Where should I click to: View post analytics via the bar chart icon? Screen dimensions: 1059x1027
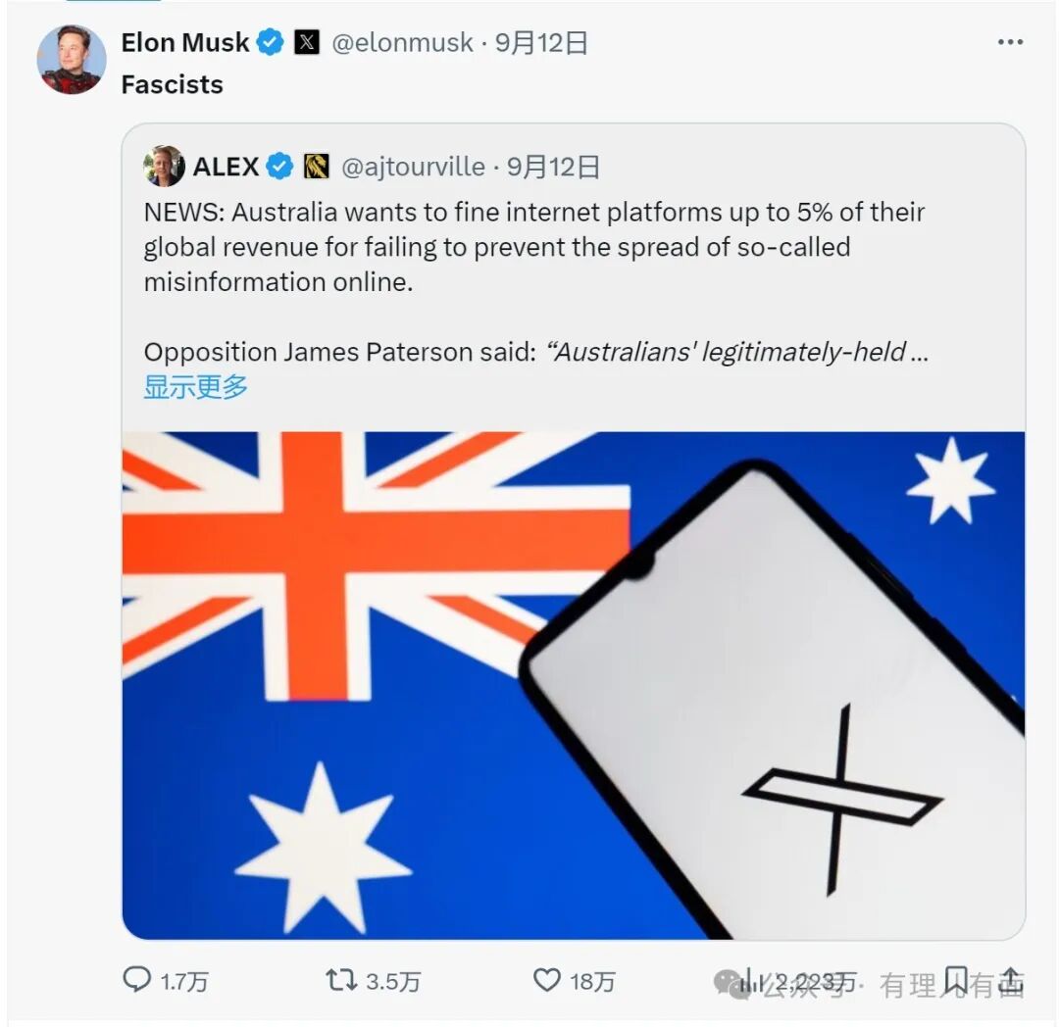pyautogui.click(x=750, y=979)
